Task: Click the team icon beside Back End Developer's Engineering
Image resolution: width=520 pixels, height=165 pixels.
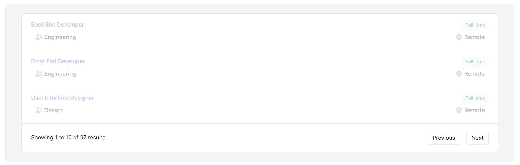Action: [39, 37]
